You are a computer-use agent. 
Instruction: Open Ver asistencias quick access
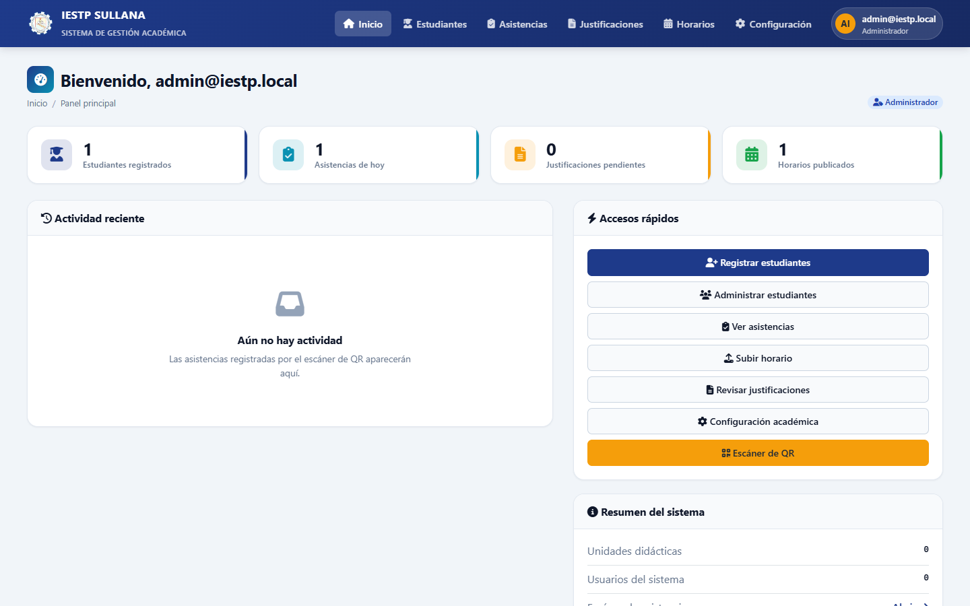pyautogui.click(x=758, y=327)
